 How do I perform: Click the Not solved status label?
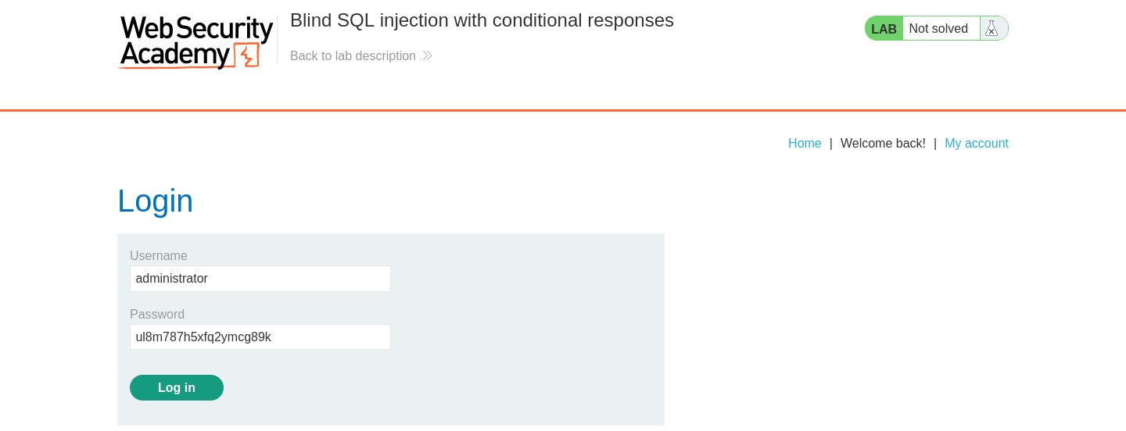pyautogui.click(x=938, y=29)
